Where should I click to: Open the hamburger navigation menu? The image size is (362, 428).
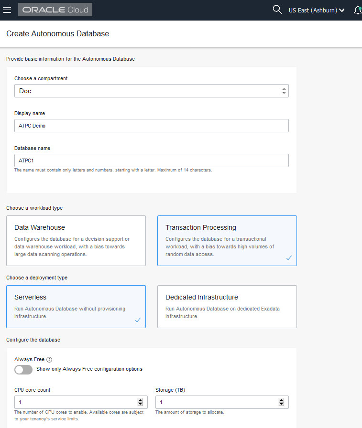[7, 10]
